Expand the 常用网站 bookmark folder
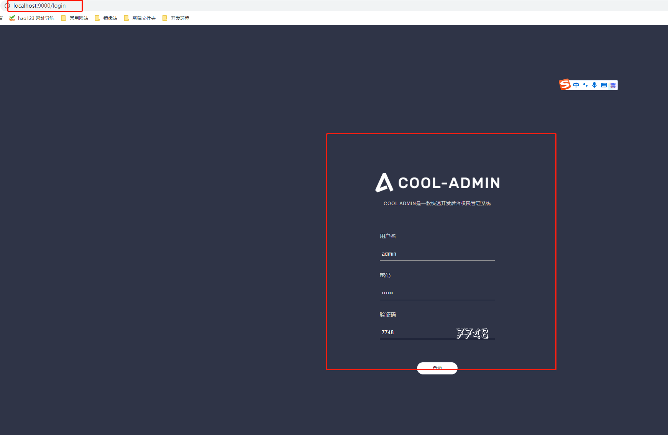 tap(75, 18)
